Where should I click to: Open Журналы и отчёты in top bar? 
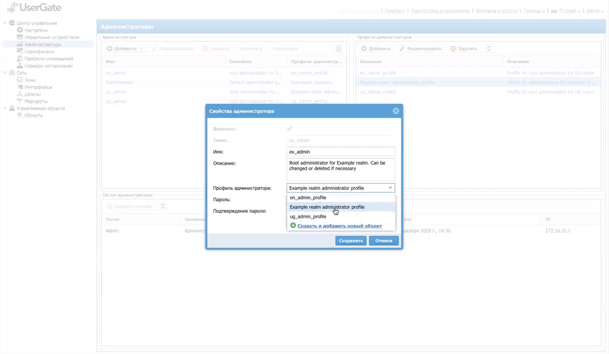click(496, 11)
